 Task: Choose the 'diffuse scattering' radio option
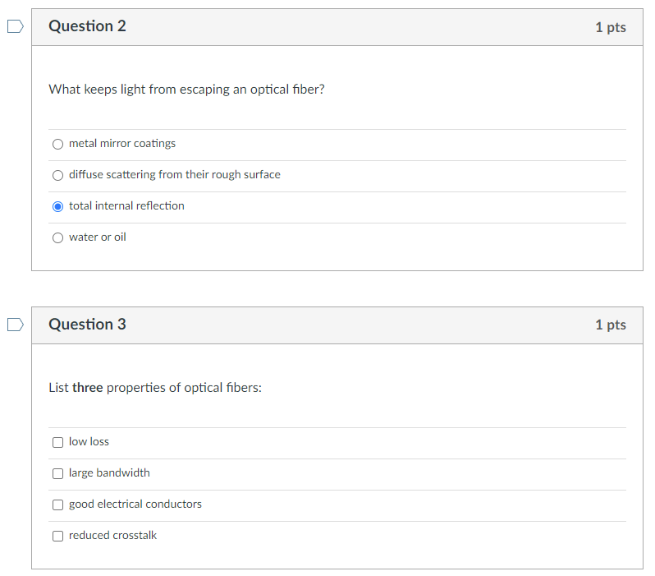(x=57, y=175)
